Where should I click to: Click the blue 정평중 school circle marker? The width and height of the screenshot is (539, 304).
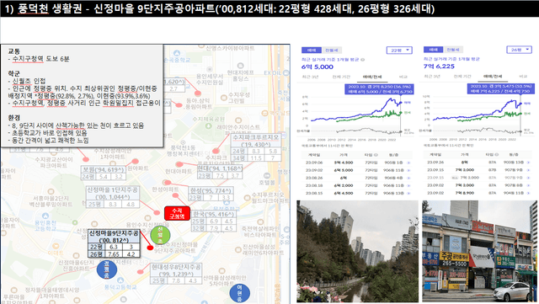tap(107, 269)
